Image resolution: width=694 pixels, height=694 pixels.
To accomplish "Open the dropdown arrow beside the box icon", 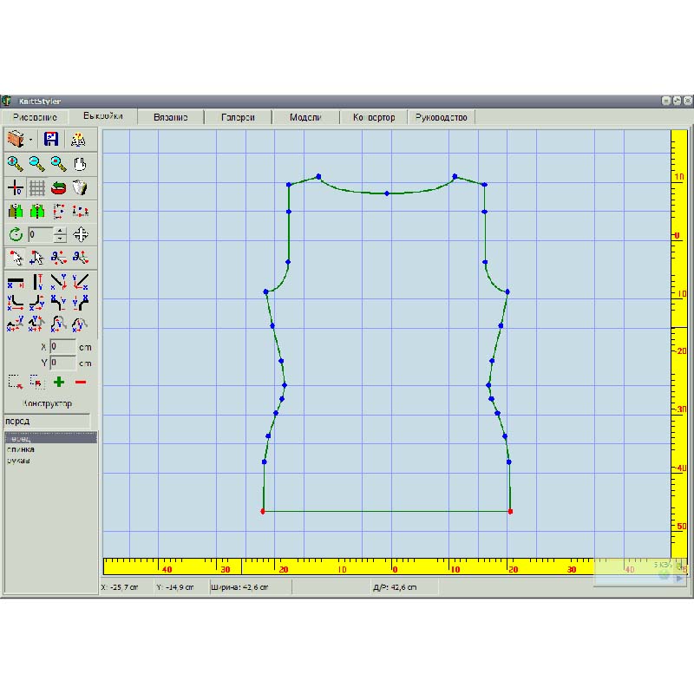I will (31, 140).
